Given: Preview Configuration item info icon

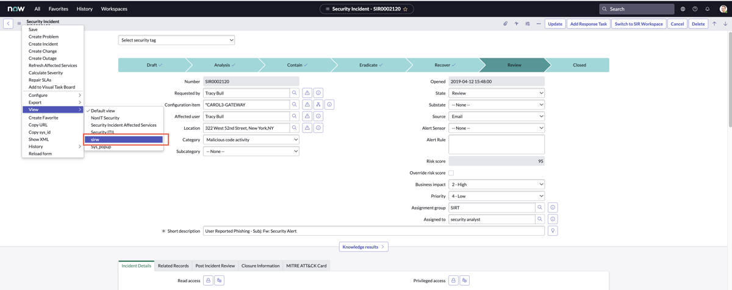Looking at the screenshot, I should 329,105.
